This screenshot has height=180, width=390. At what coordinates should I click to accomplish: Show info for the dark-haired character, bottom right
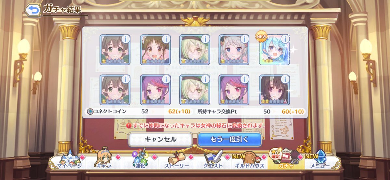[x=285, y=79]
